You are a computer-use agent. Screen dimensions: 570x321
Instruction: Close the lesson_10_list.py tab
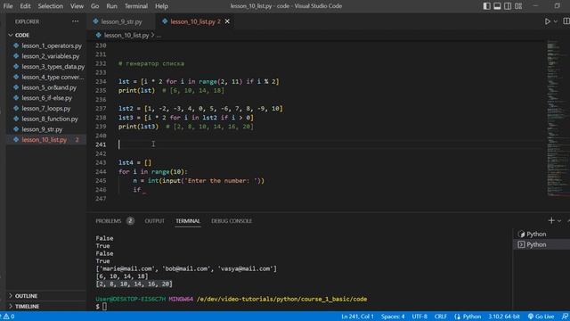point(227,21)
